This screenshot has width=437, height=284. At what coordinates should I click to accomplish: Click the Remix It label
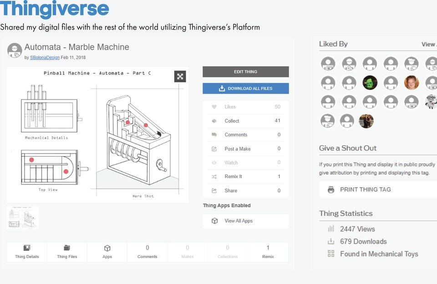pyautogui.click(x=233, y=177)
